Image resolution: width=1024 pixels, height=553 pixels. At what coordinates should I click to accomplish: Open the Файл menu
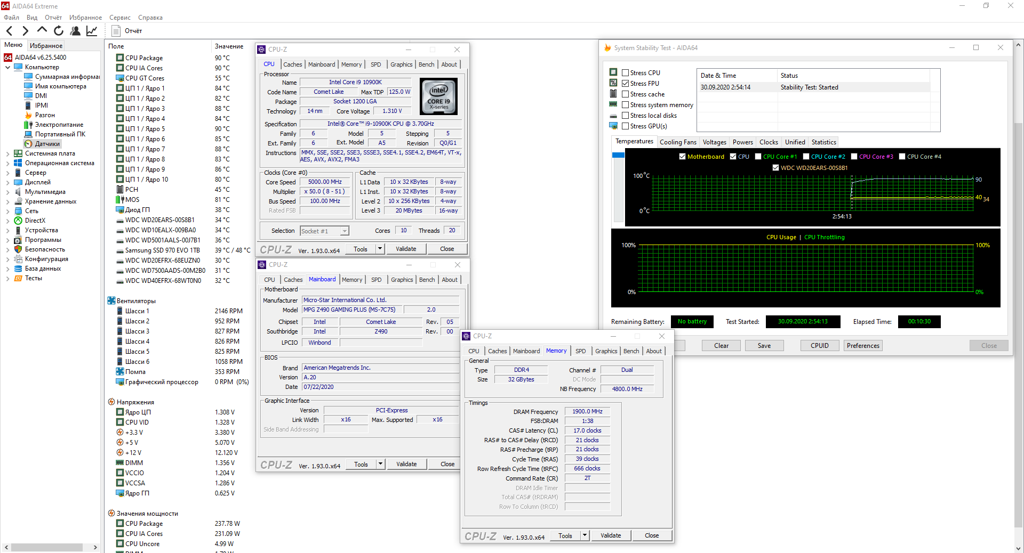pyautogui.click(x=11, y=18)
